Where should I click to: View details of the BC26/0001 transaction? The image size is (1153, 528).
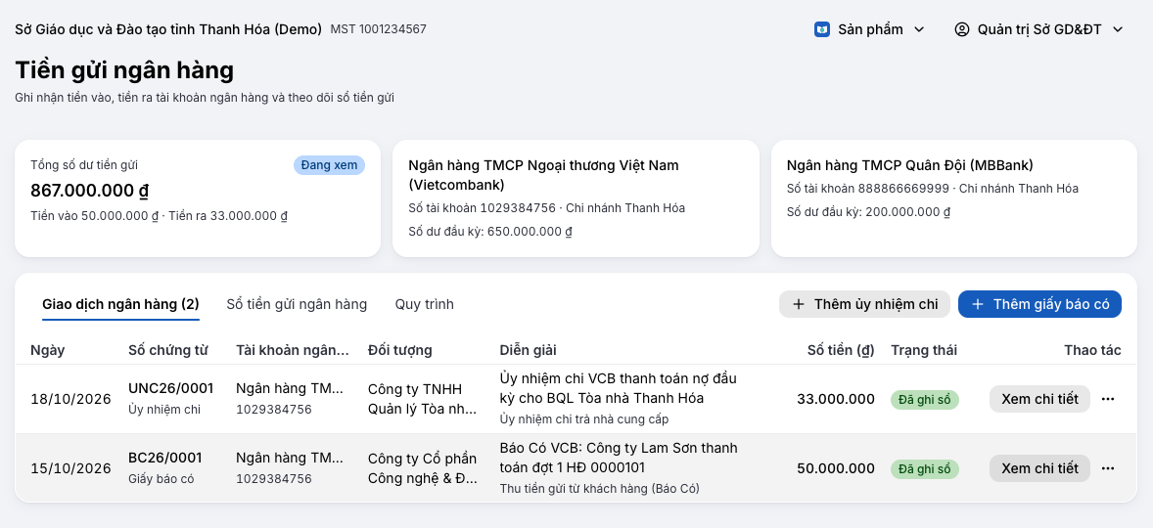pos(1039,467)
